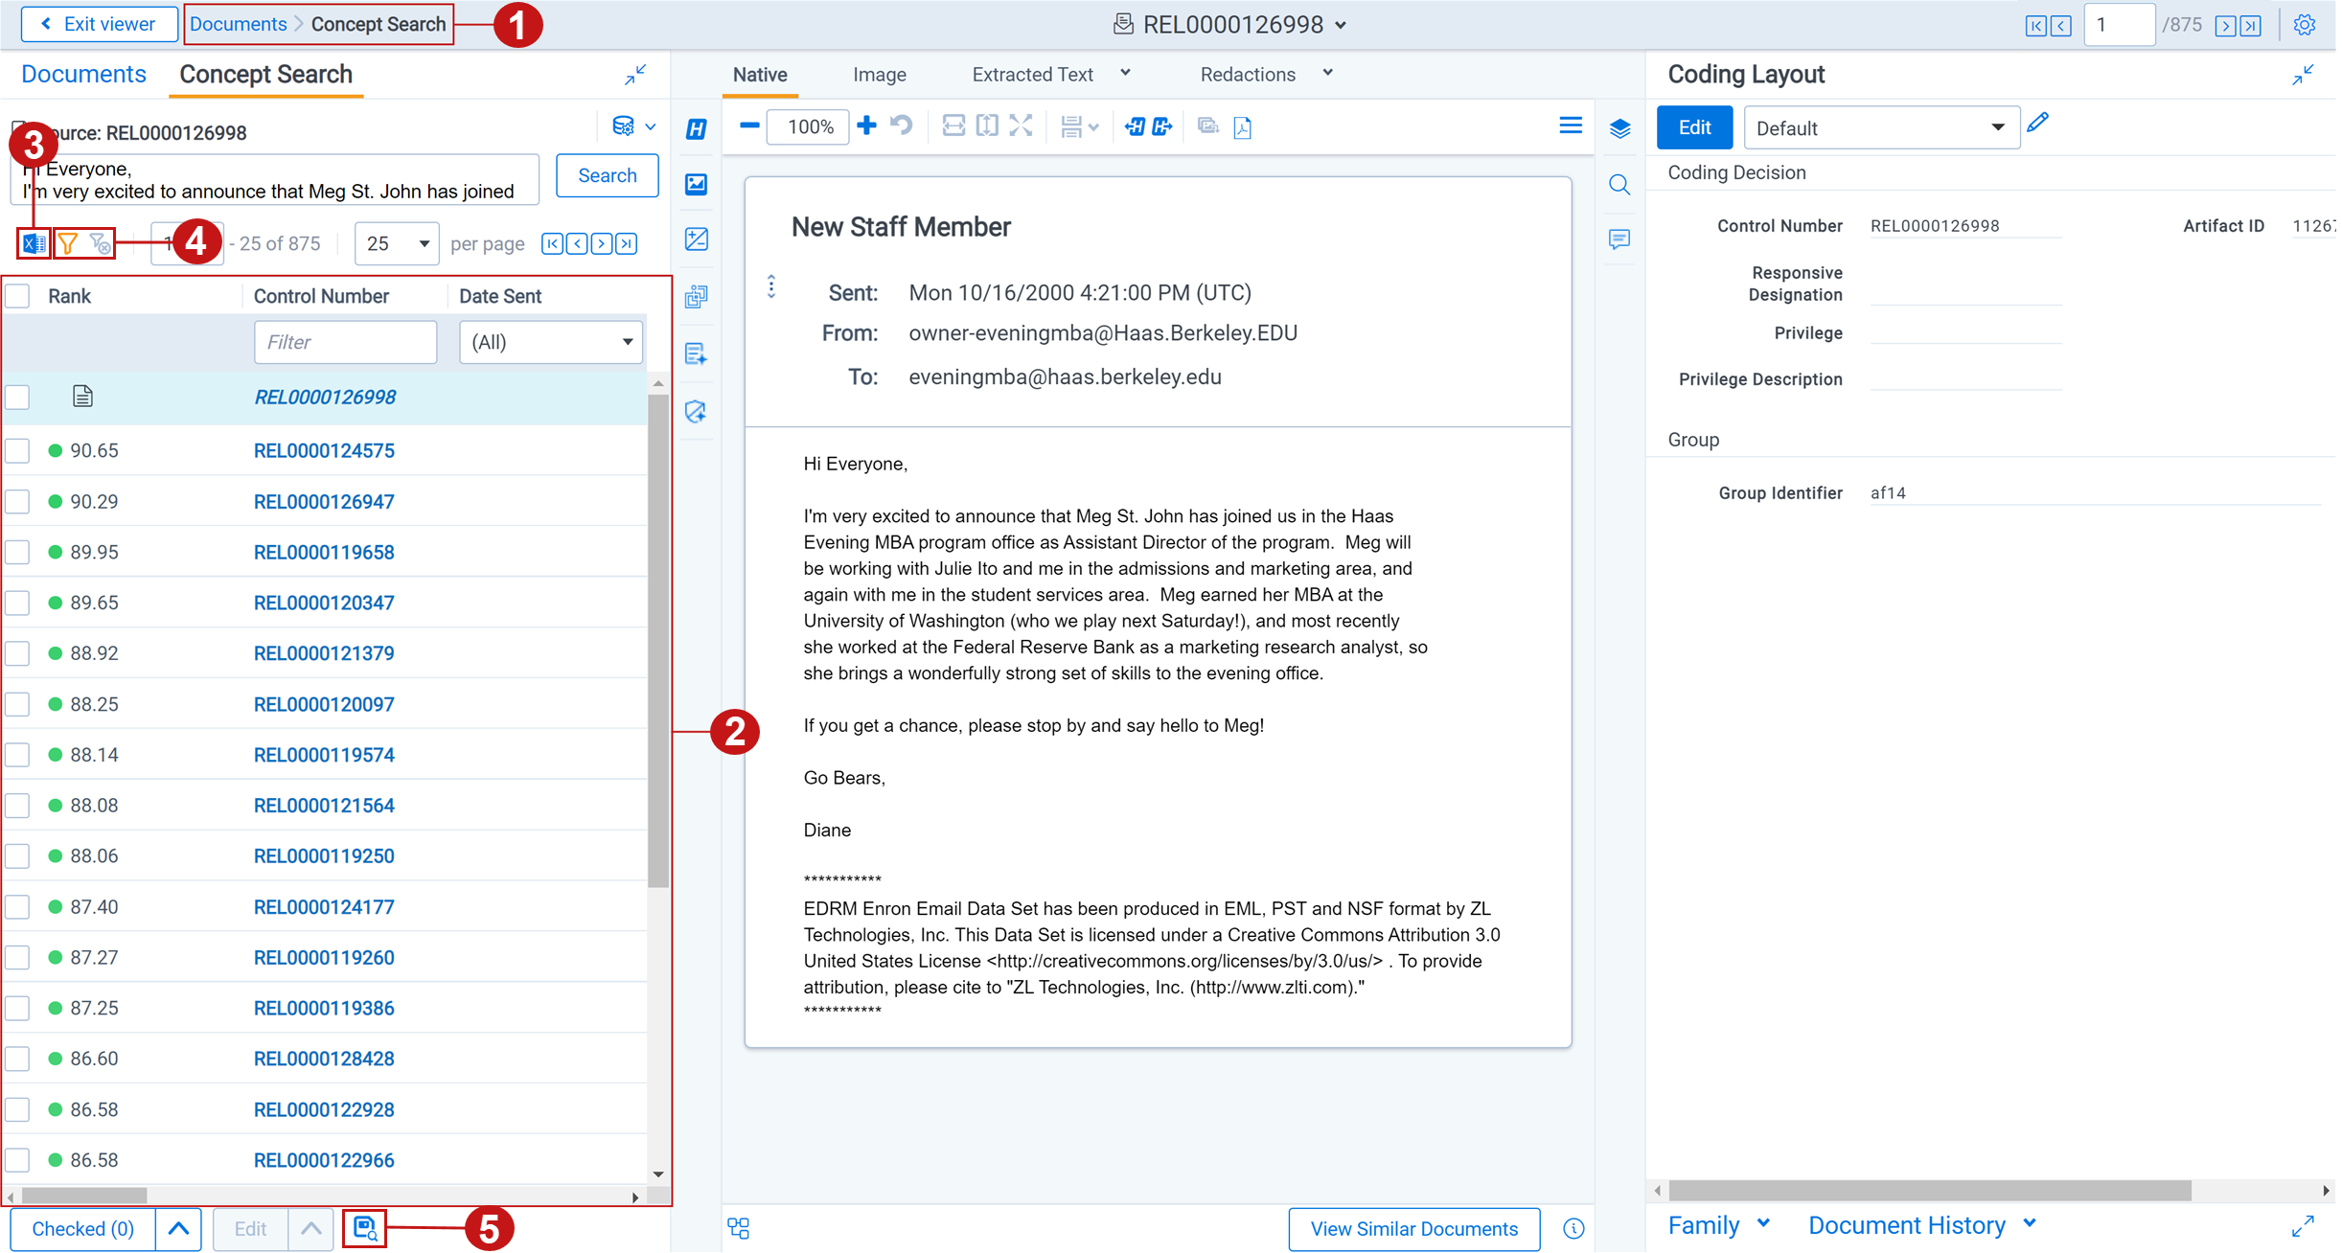Switch to the Image tab

click(880, 75)
